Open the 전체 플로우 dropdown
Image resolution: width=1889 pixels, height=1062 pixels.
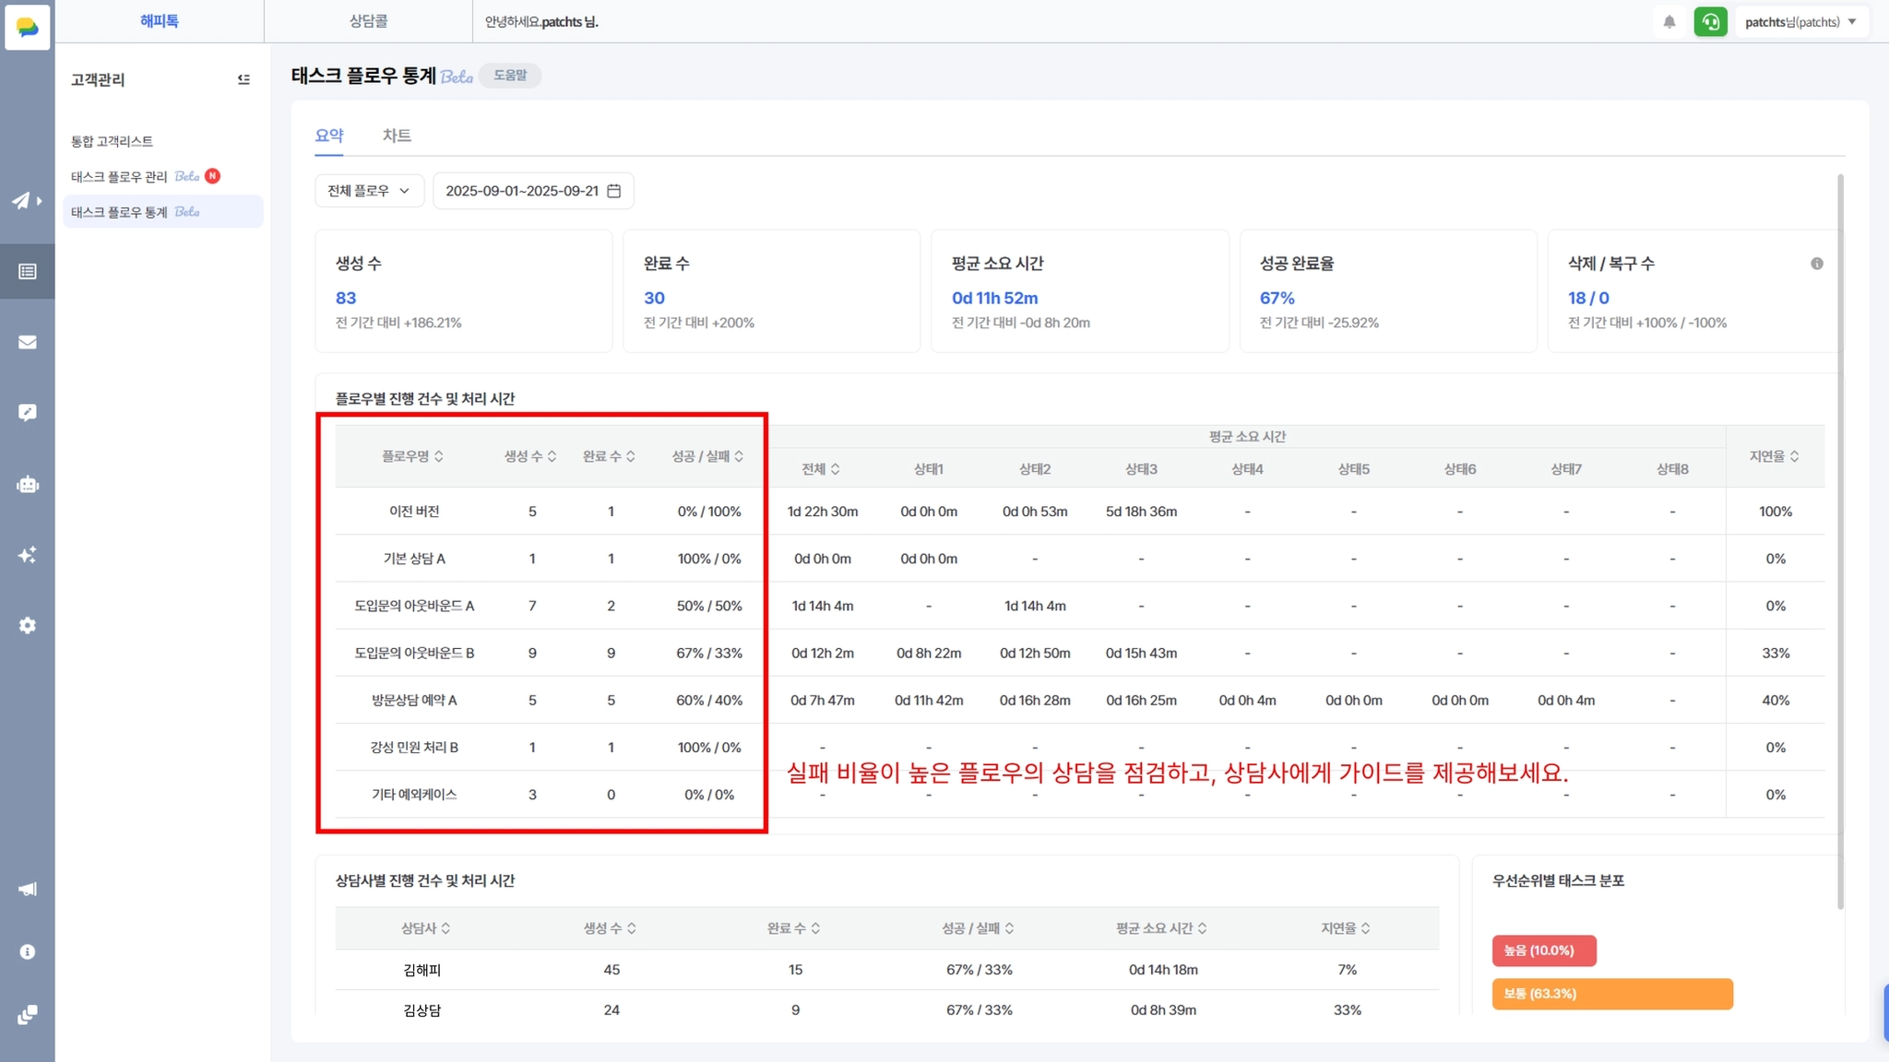point(369,191)
